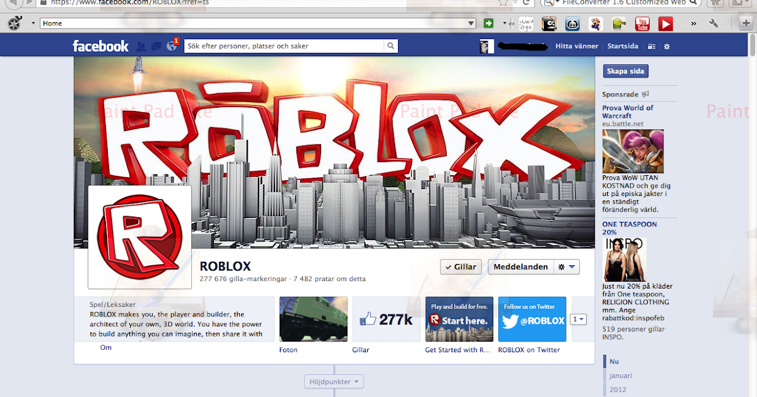Jump to 2012 in the timeline
The height and width of the screenshot is (397, 757).
point(618,389)
